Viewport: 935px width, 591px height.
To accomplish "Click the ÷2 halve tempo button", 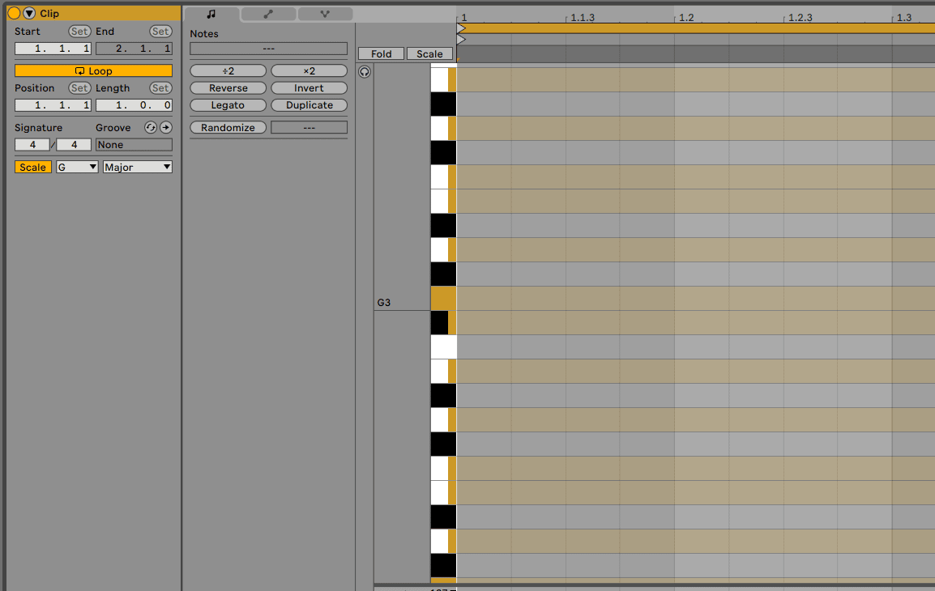I will coord(228,71).
